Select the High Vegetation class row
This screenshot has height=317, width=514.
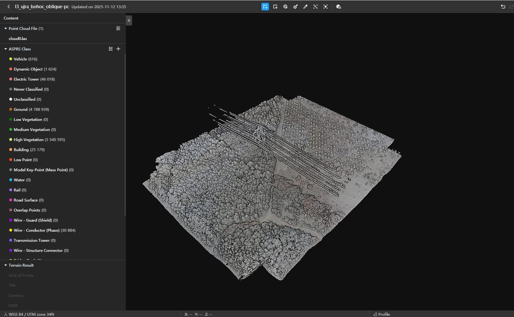63,139
